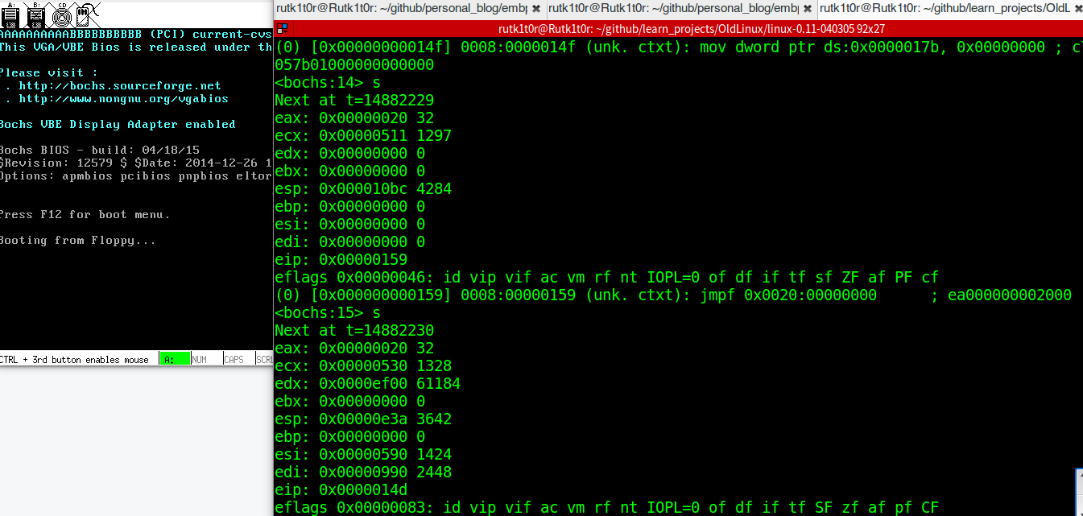
Task: Click the '$Revision: 12579' line in Bochs
Action: (x=136, y=163)
